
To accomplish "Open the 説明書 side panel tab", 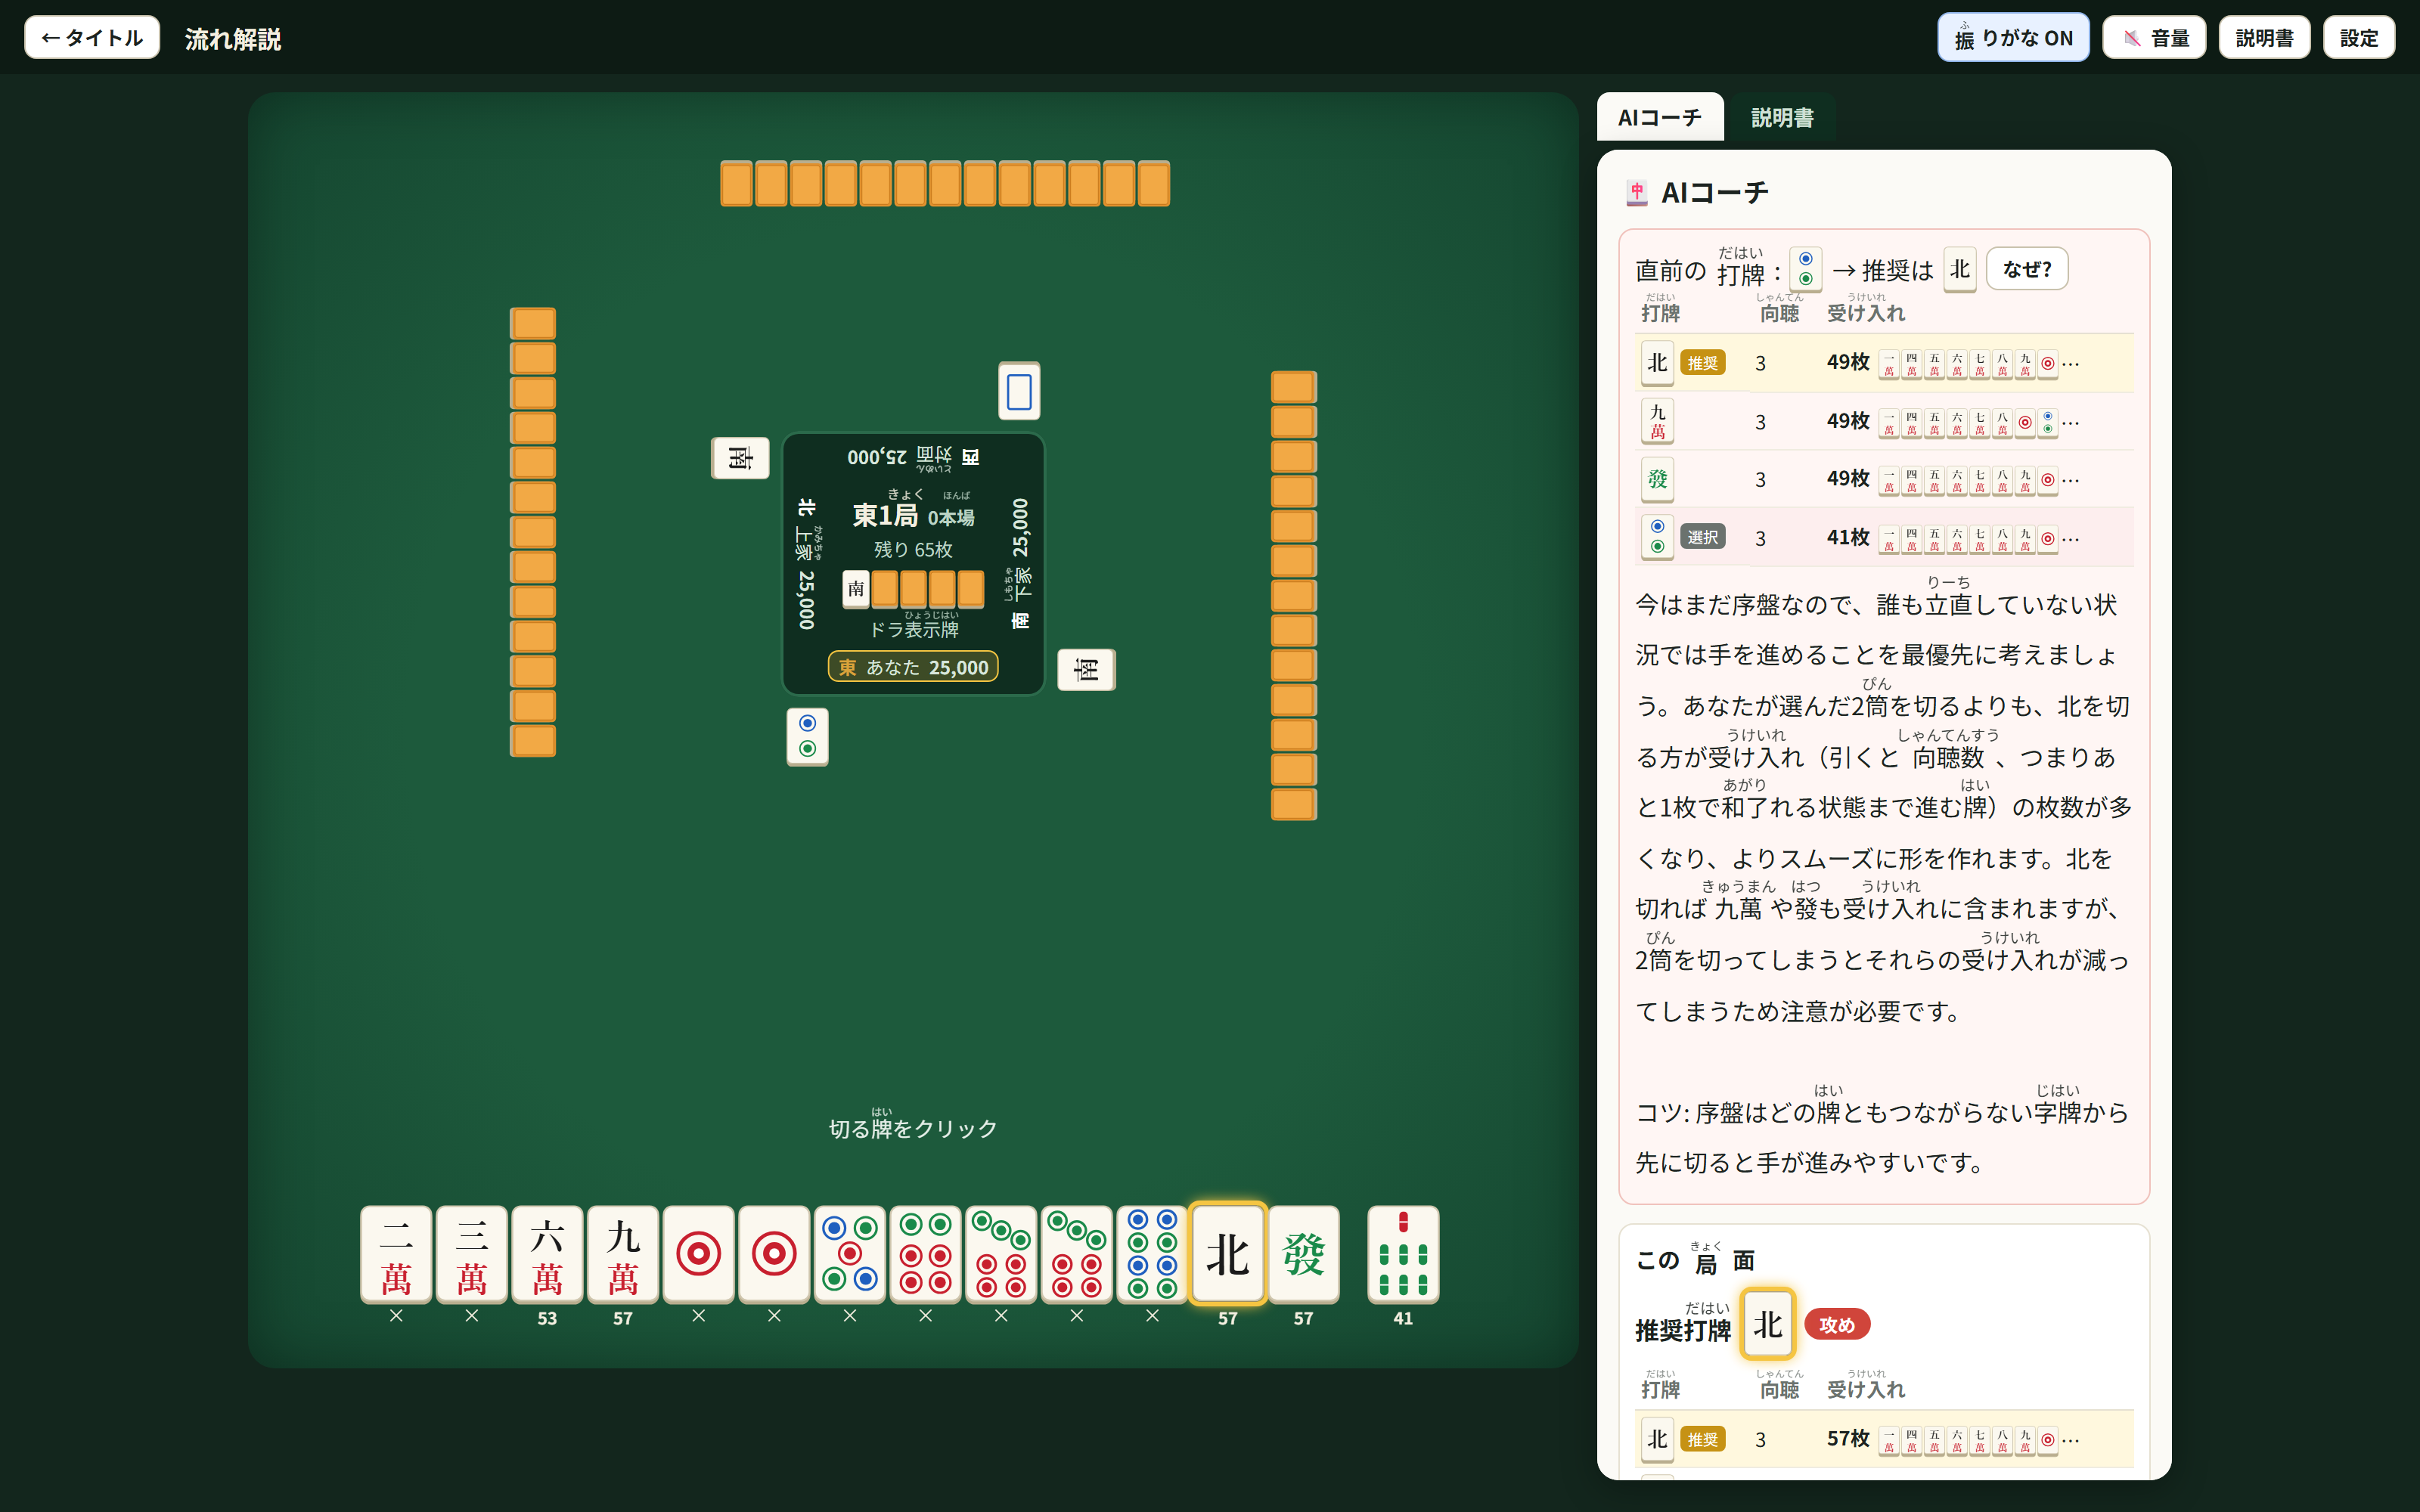I will (1782, 118).
